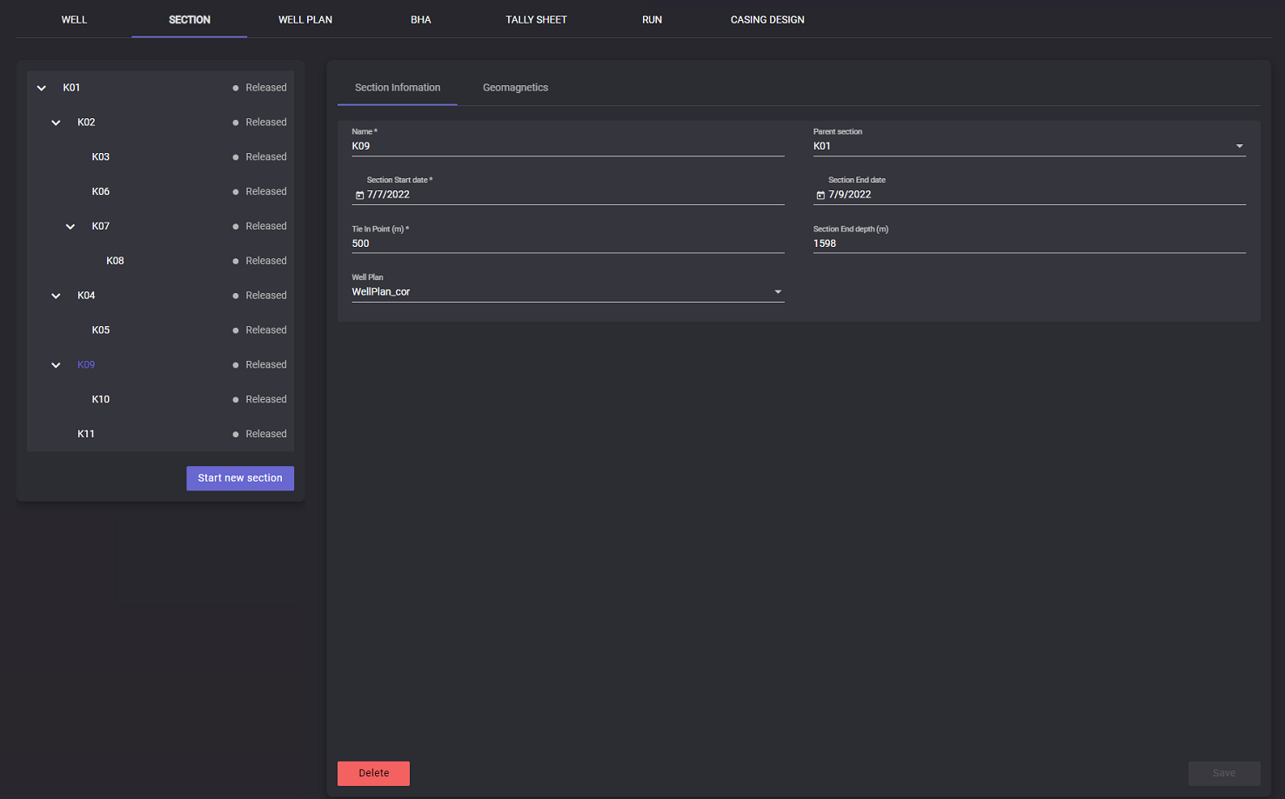The height and width of the screenshot is (799, 1285).
Task: Click the Tie In Point field
Action: tap(567, 243)
